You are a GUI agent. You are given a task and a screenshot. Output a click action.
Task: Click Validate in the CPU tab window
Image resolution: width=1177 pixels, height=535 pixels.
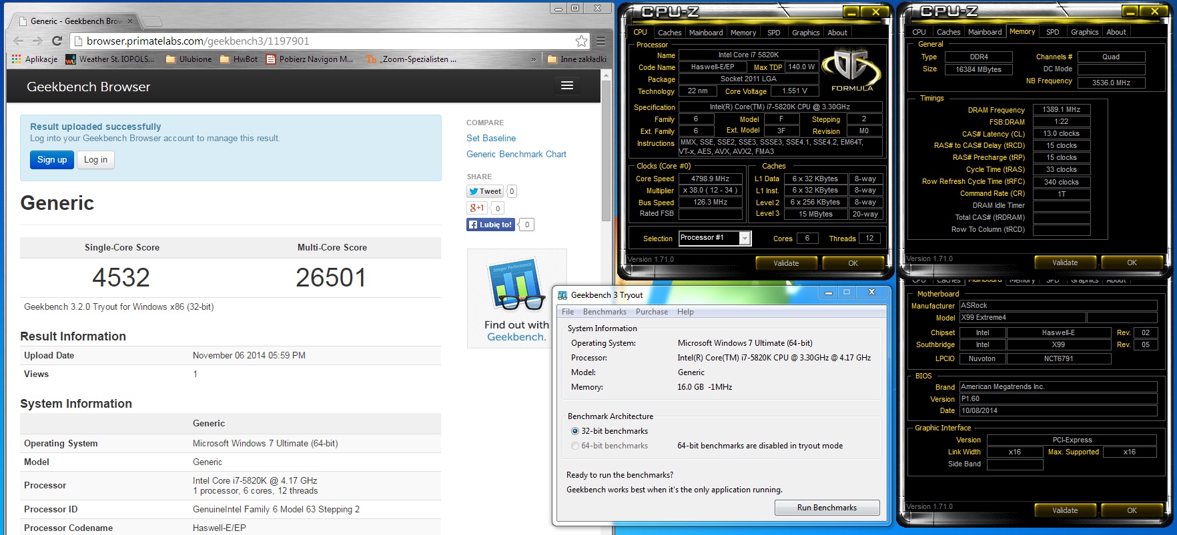(x=786, y=263)
